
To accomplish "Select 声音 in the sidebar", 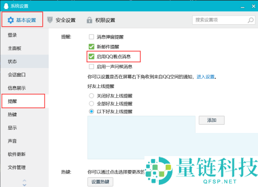I will coord(25,141).
